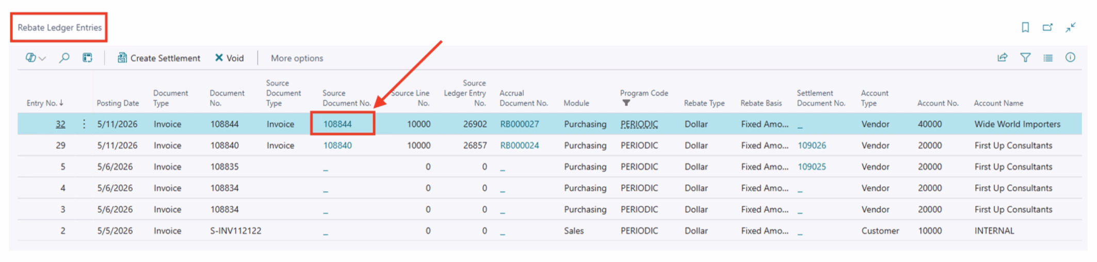1097x262 pixels.
Task: Click the Sales module cell
Action: click(x=573, y=231)
